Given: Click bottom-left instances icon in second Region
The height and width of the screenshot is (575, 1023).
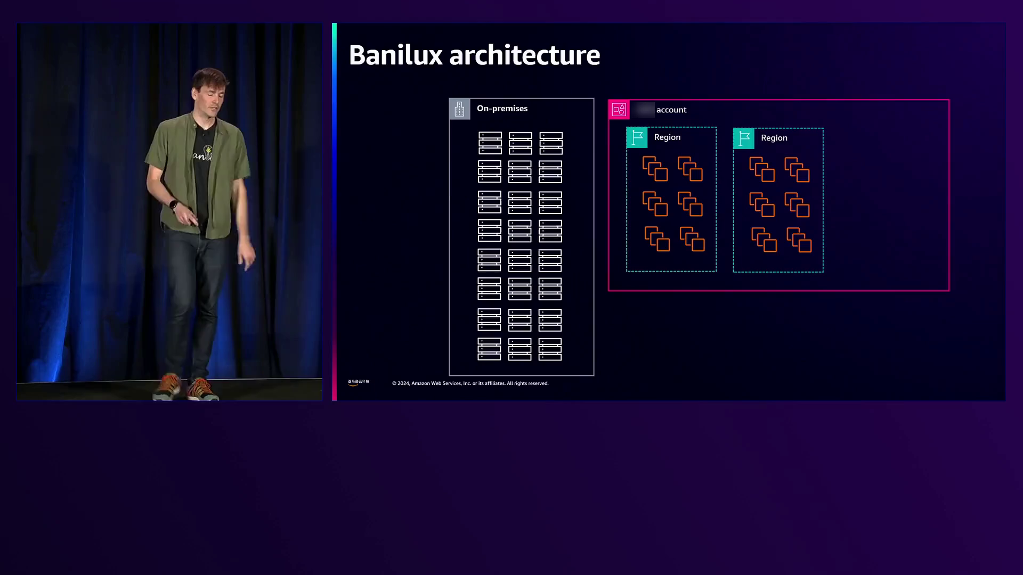Looking at the screenshot, I should tap(764, 240).
